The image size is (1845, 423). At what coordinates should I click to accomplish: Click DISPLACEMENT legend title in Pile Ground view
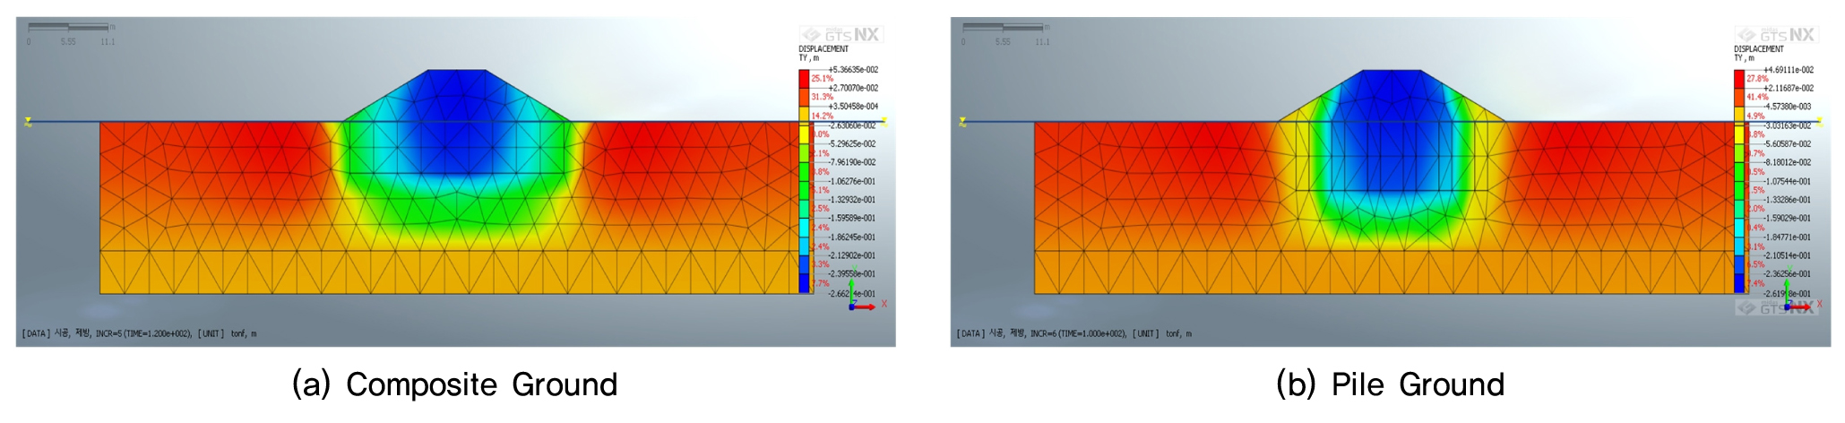coord(1758,49)
